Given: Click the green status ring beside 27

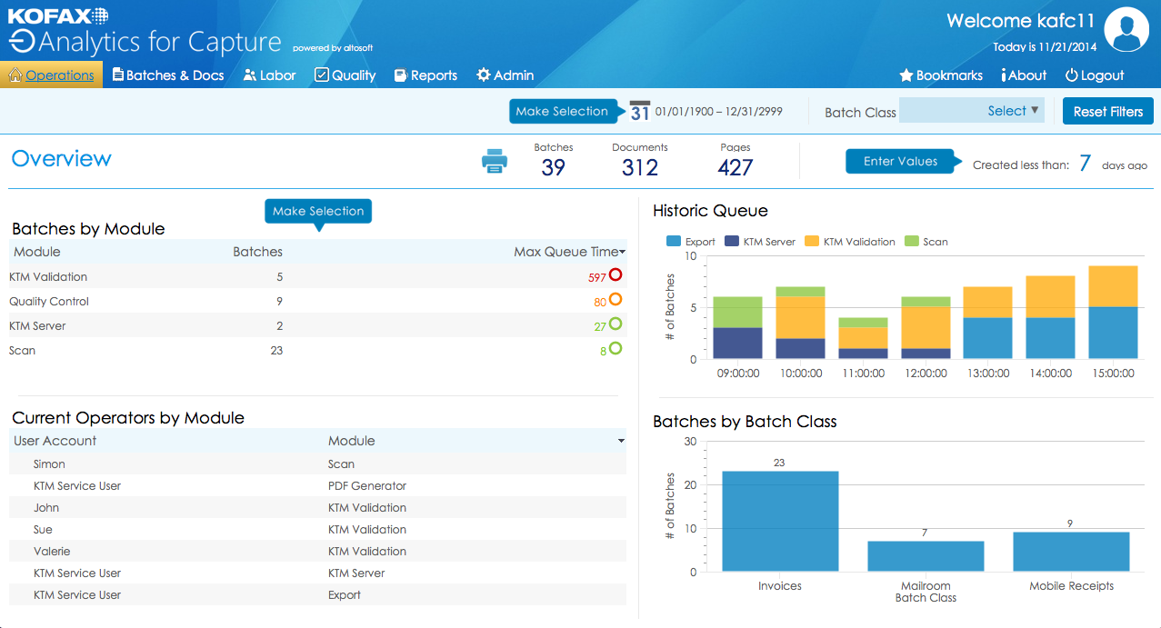Looking at the screenshot, I should click(x=616, y=324).
